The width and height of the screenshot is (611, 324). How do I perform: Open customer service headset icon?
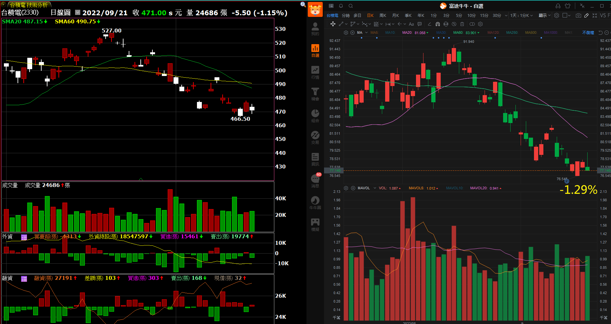pyautogui.click(x=558, y=6)
